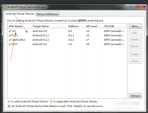Minimize the AVD Manager window
This screenshot has height=113, width=148.
pos(128,6)
